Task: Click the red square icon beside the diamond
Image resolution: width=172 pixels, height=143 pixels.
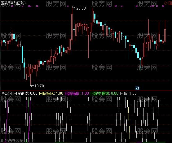Action: 170,3
